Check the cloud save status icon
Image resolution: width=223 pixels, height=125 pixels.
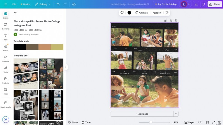[x=74, y=4]
